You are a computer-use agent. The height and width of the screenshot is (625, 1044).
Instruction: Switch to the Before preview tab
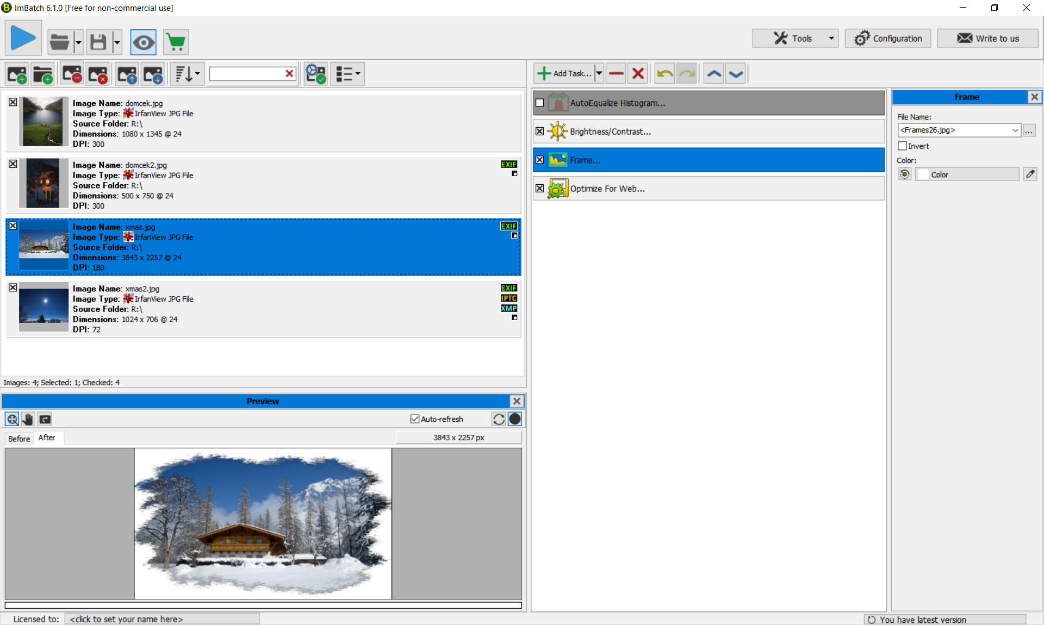tap(19, 439)
